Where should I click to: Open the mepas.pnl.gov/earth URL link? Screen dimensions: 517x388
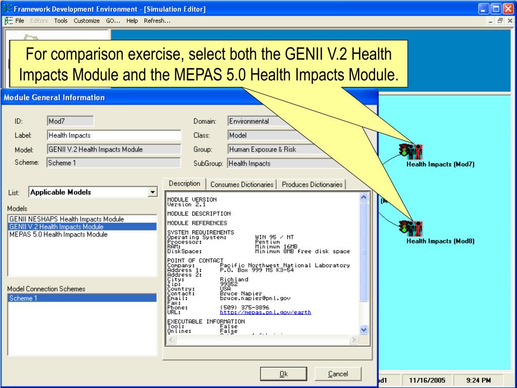click(x=266, y=312)
